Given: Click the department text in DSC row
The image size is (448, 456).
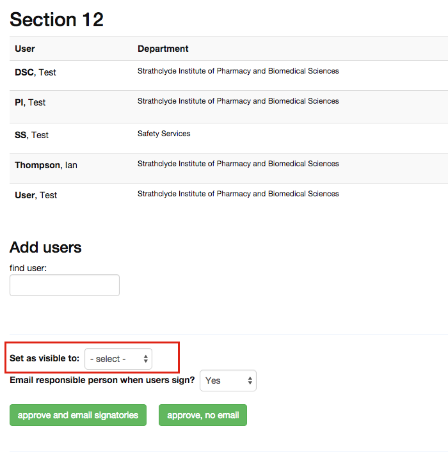Looking at the screenshot, I should [x=238, y=71].
